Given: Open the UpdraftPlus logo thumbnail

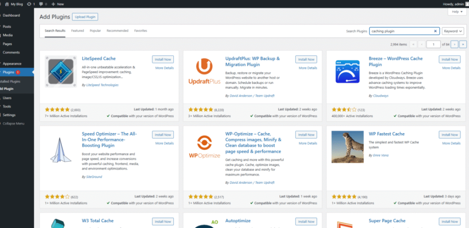Looking at the screenshot, I should tap(205, 71).
